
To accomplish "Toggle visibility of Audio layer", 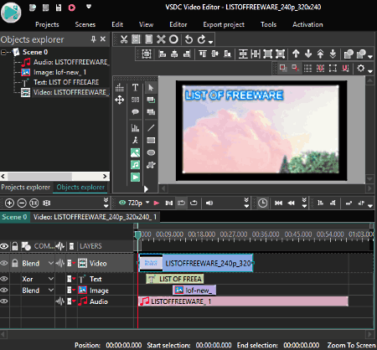I will (4, 301).
